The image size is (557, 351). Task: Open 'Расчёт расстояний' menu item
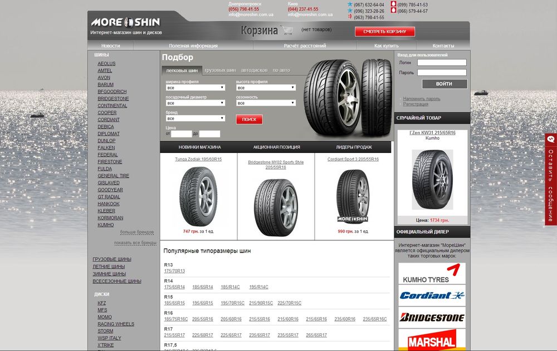tap(305, 46)
